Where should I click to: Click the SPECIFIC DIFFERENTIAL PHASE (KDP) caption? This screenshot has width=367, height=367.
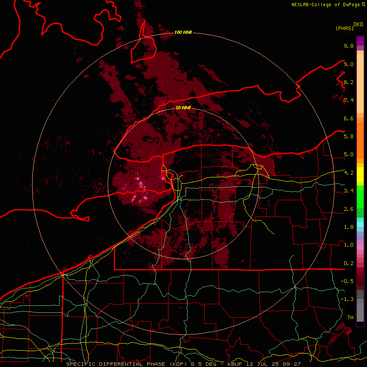[127, 364]
